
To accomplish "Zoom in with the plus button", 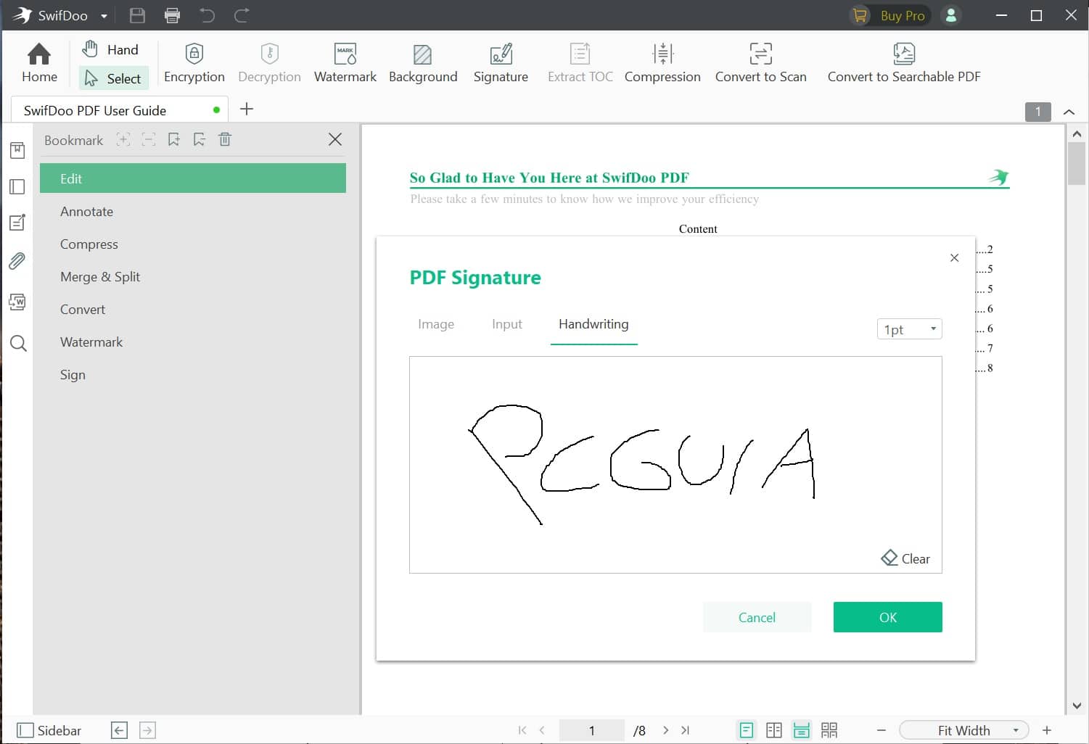I will pyautogui.click(x=1047, y=730).
